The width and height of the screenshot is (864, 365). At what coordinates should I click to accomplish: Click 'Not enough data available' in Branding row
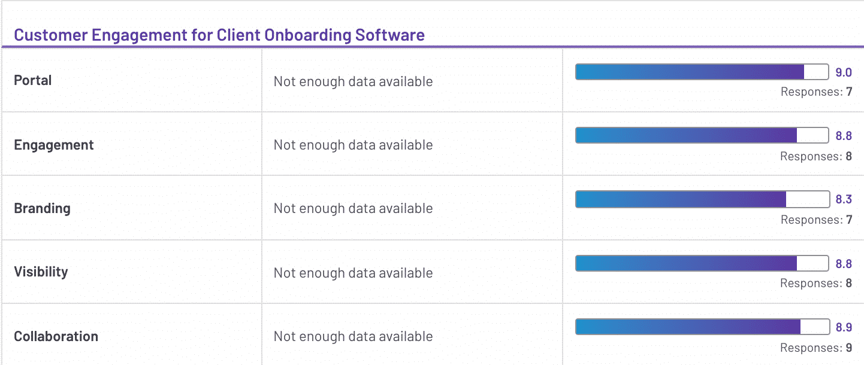pyautogui.click(x=353, y=209)
